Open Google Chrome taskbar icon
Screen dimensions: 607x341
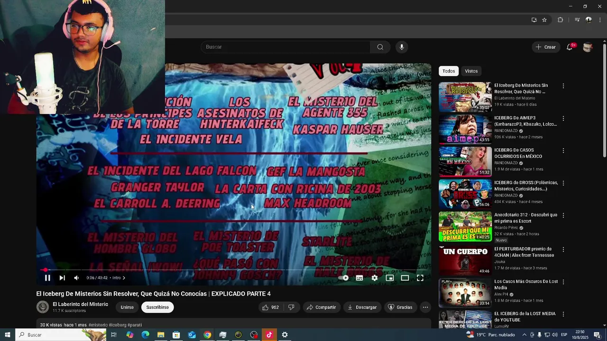[207, 335]
